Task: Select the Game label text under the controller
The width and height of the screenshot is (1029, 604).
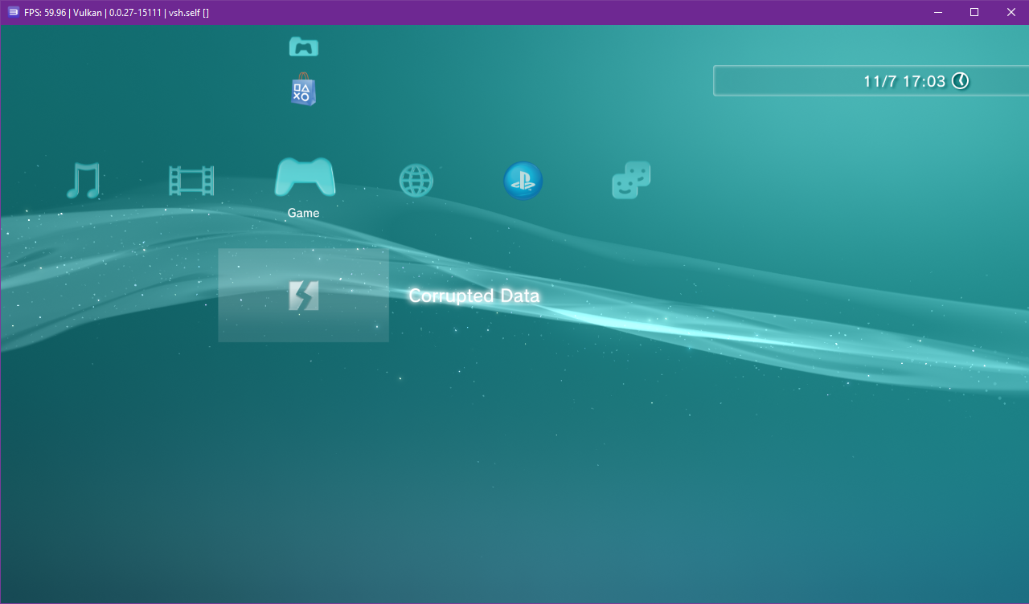Action: coord(303,212)
